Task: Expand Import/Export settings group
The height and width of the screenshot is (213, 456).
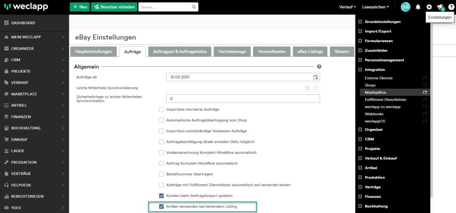Action: tap(378, 32)
